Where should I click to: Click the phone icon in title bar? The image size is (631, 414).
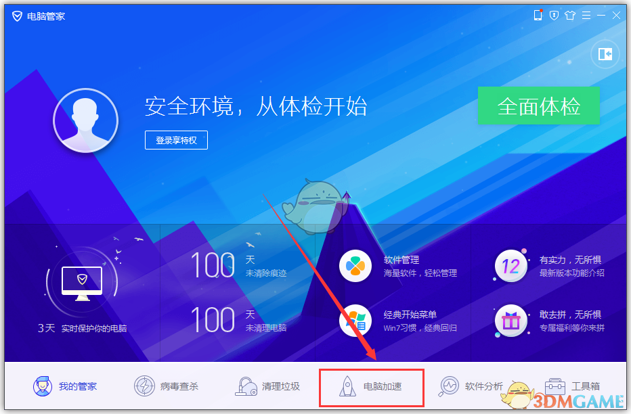(x=538, y=16)
